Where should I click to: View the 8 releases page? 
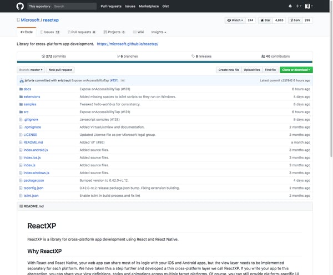coord(201,56)
